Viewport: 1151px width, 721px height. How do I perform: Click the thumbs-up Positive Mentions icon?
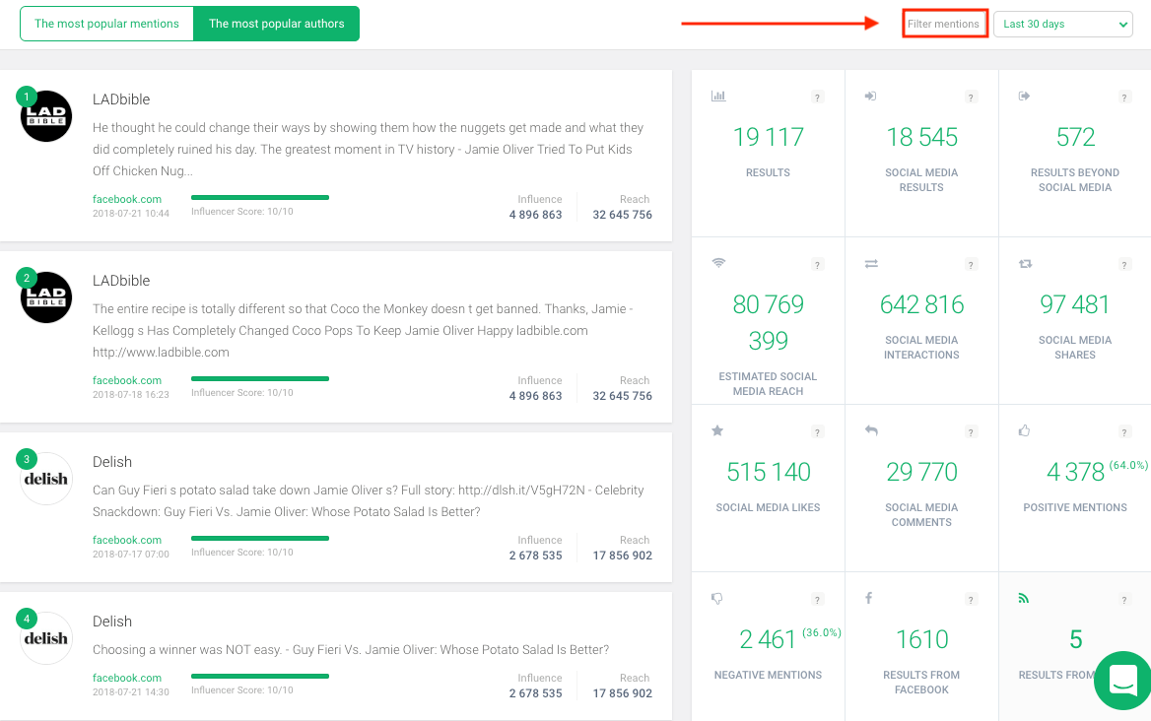coord(1024,430)
